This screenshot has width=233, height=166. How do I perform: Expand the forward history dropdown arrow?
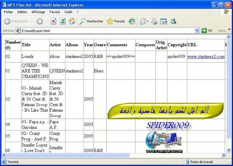pyautogui.click(x=46, y=21)
